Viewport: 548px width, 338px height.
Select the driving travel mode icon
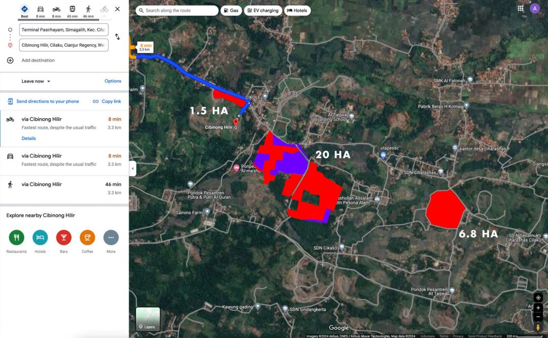(x=41, y=10)
